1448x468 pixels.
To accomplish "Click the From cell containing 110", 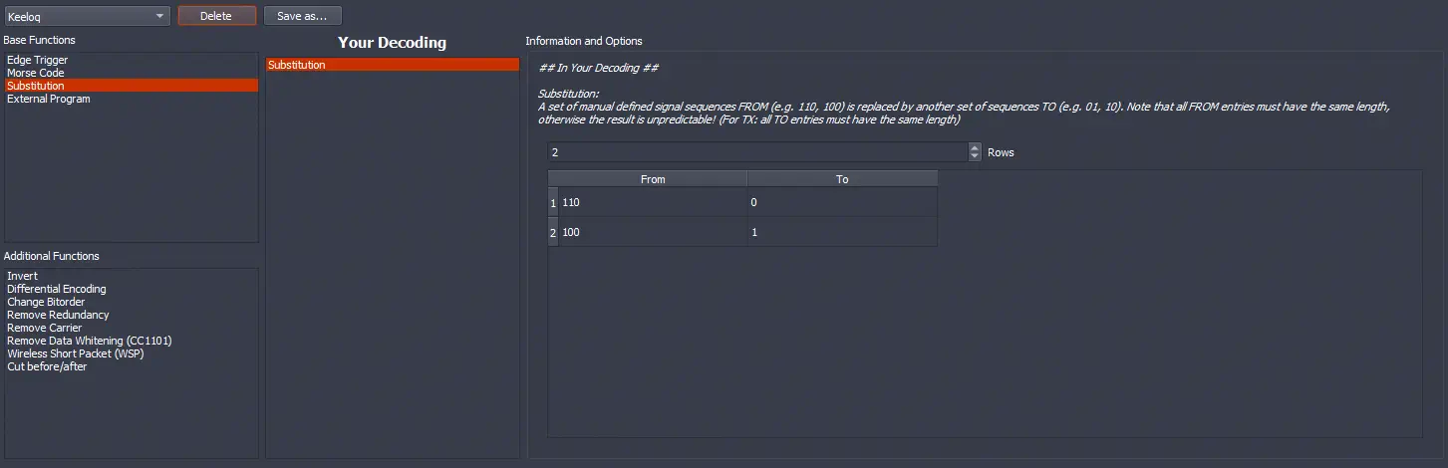I will 652,202.
